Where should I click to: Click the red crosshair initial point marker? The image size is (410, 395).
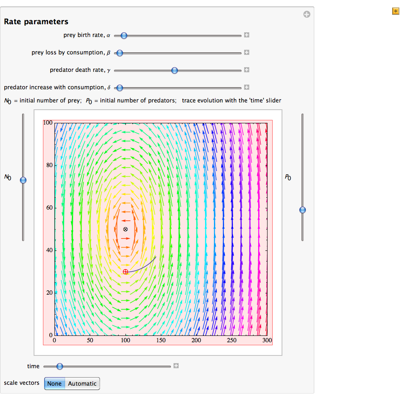pos(125,272)
